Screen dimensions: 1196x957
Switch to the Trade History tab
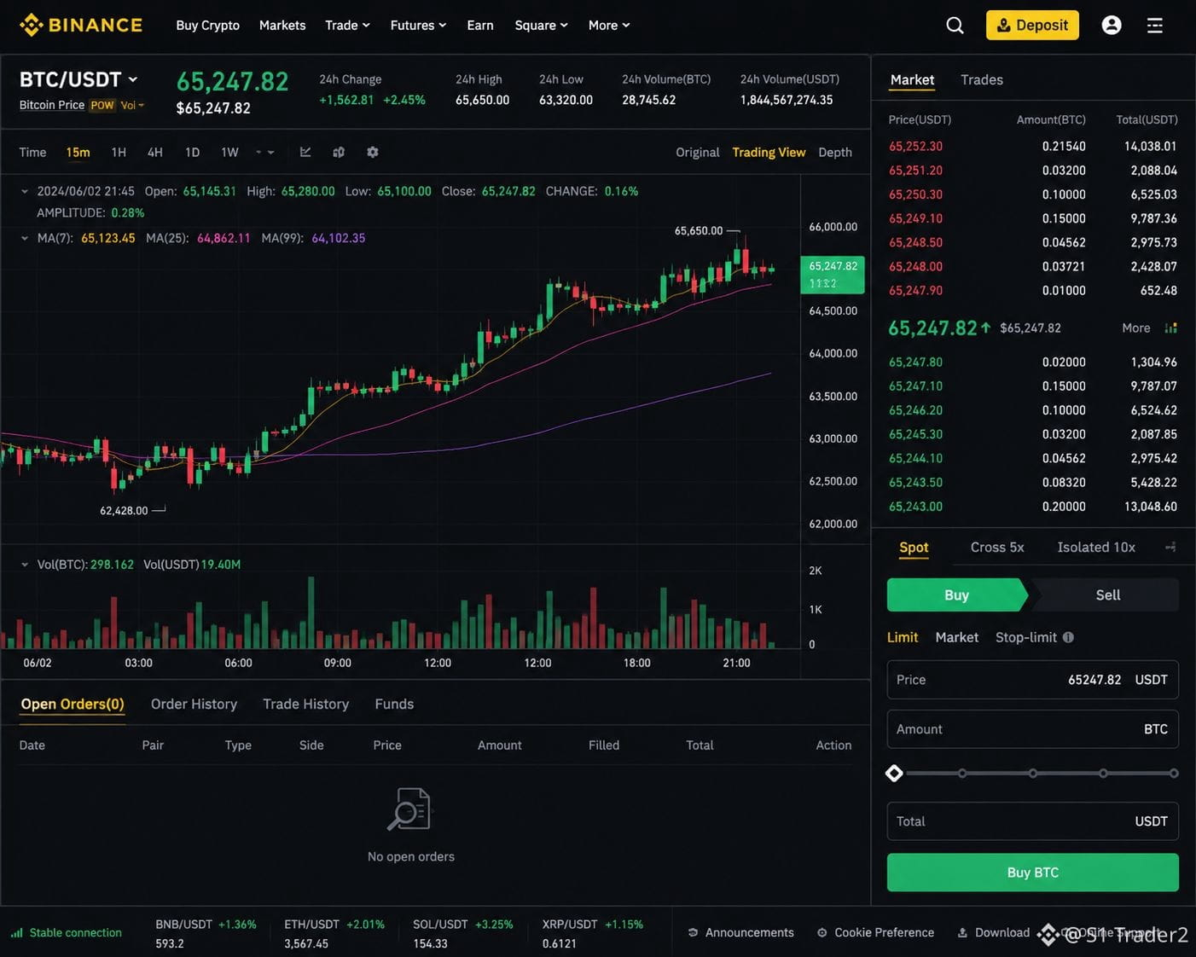[x=305, y=704]
